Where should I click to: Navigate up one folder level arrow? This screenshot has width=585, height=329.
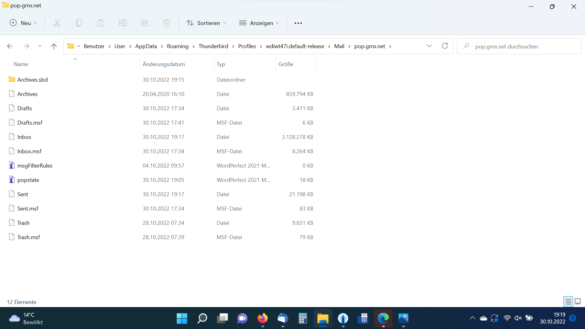click(54, 46)
